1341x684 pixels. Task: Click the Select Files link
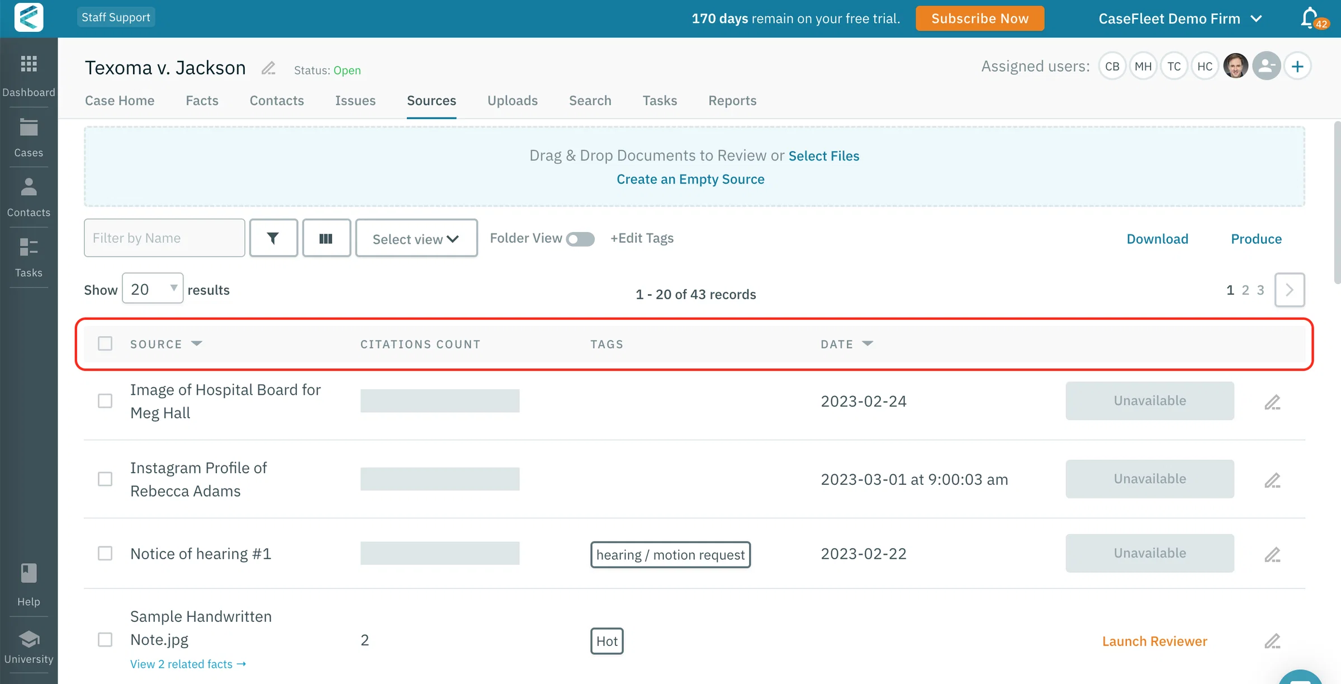point(824,155)
